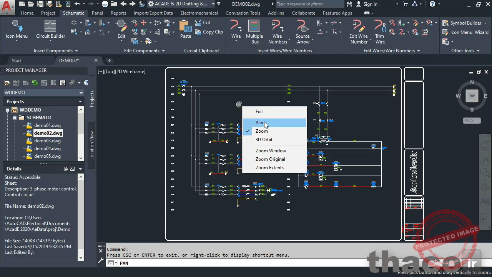Image resolution: width=492 pixels, height=277 pixels.
Task: Switch to the Reports ribbon tab
Action: (118, 13)
